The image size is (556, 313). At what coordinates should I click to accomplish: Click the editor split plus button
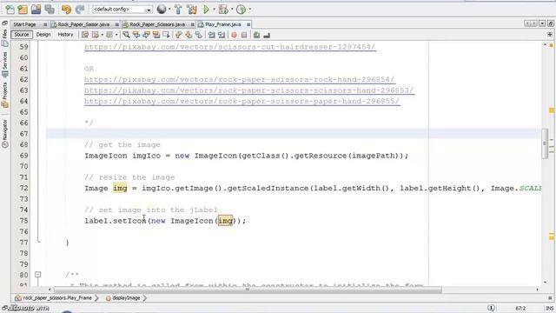click(550, 35)
